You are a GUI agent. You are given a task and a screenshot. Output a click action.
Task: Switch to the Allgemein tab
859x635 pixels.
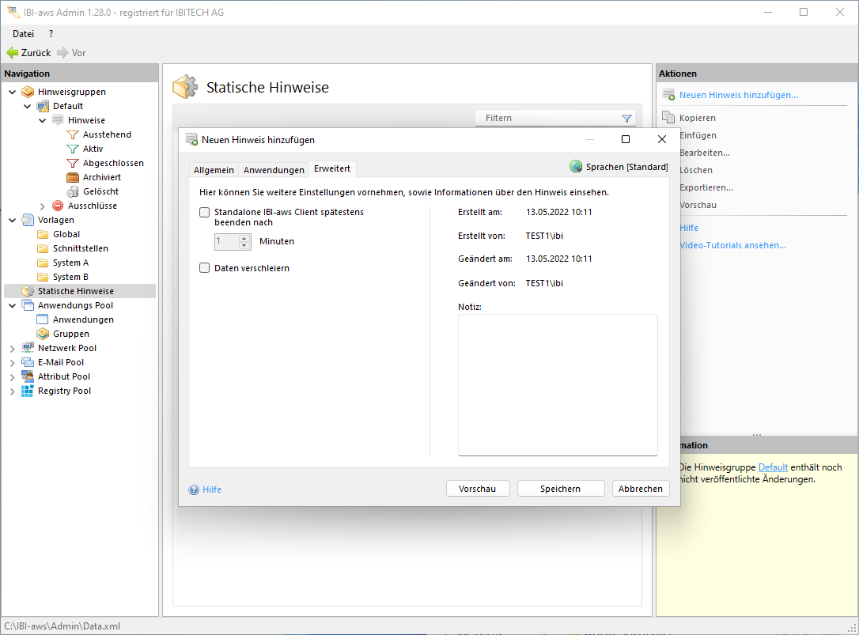click(214, 170)
